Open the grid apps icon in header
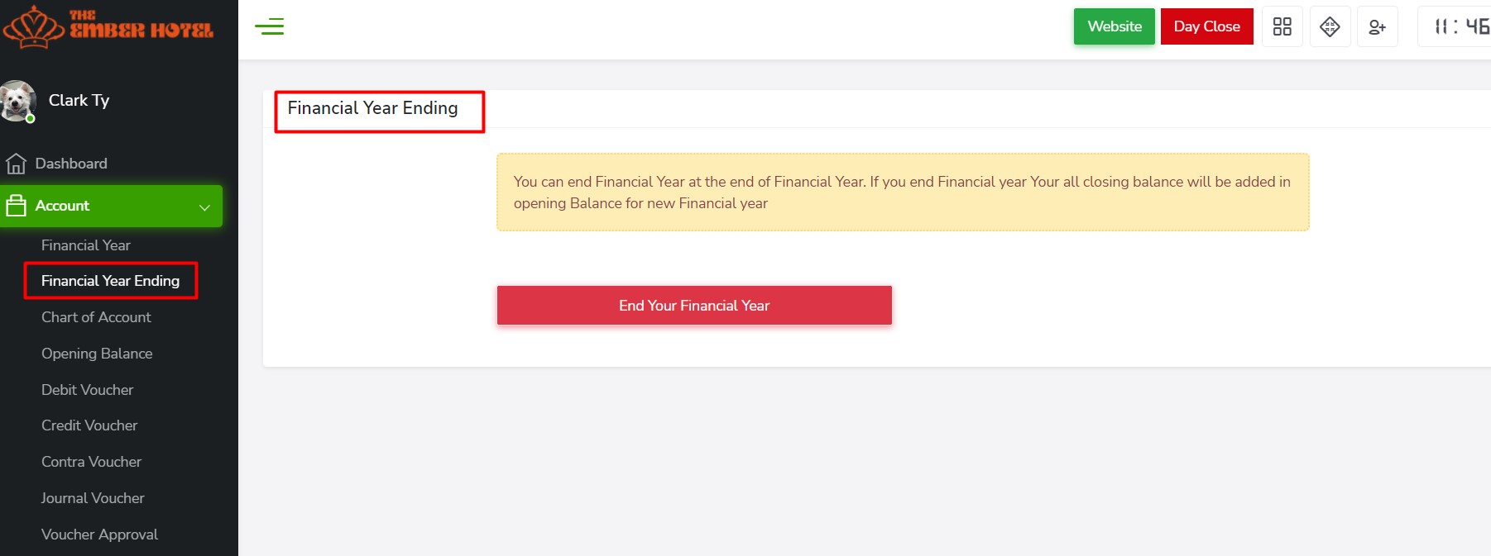Viewport: 1491px width, 556px height. (x=1282, y=26)
